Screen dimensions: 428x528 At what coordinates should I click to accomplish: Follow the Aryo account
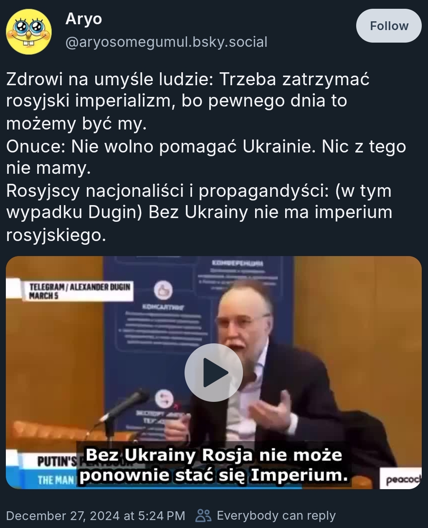click(x=389, y=26)
